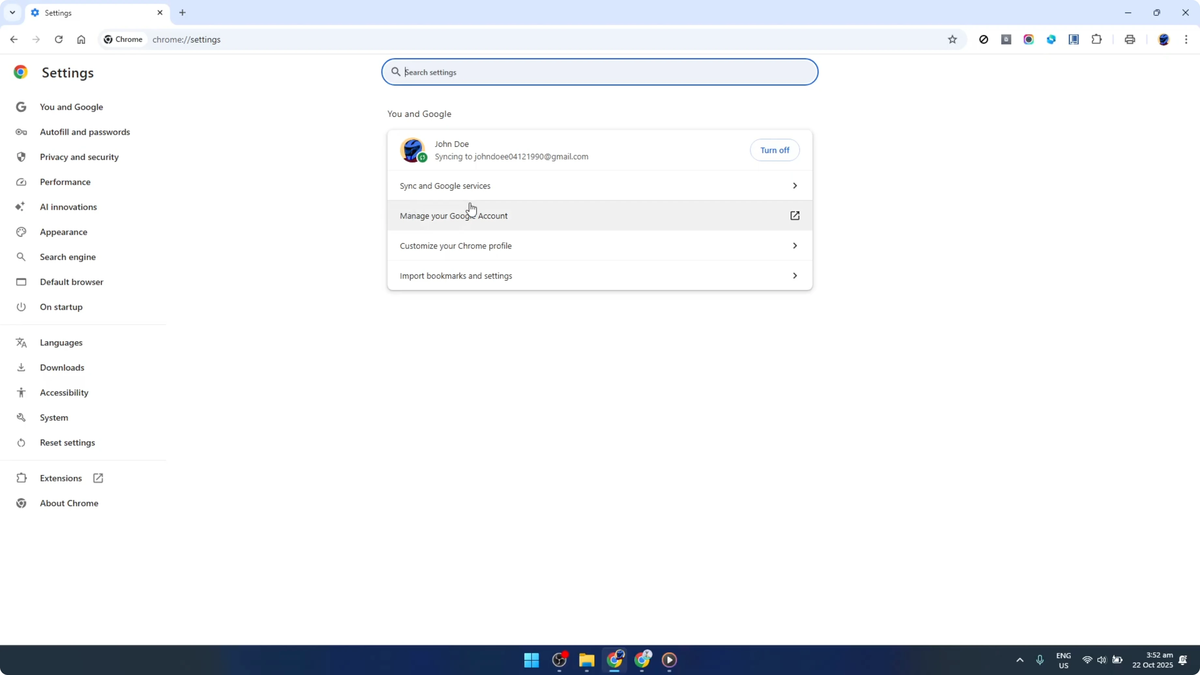Image resolution: width=1200 pixels, height=675 pixels.
Task: Open the reading list side panel icon
Action: (x=1074, y=39)
